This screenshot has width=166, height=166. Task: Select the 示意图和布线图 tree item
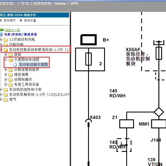(27, 59)
